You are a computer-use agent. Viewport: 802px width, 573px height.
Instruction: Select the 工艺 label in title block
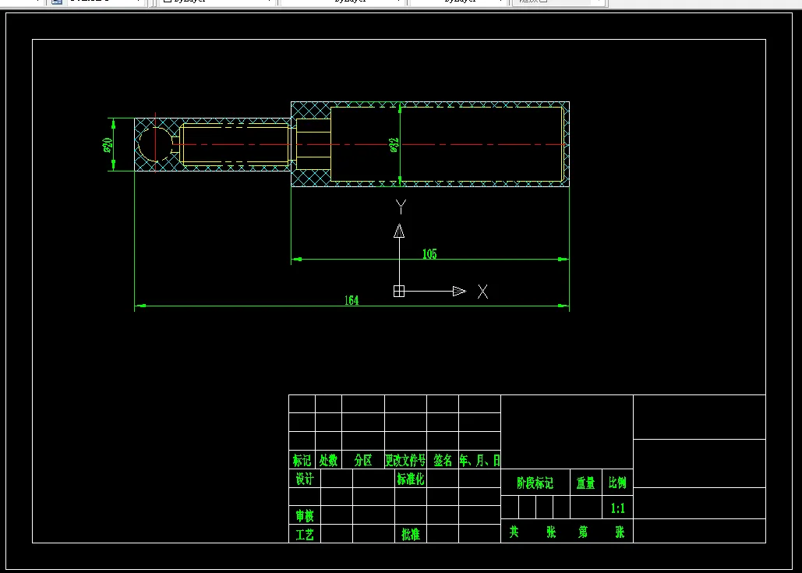click(304, 535)
